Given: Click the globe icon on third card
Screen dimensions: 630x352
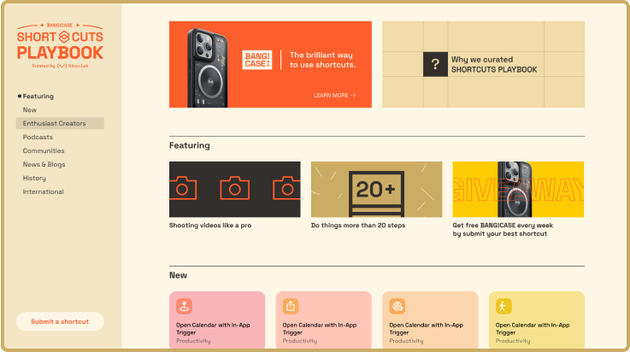Looking at the screenshot, I should click(x=397, y=306).
